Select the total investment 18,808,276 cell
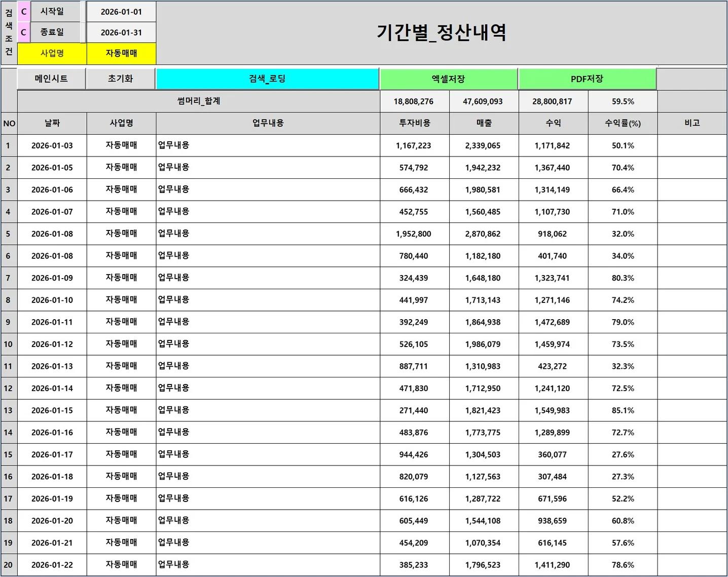 tap(413, 101)
